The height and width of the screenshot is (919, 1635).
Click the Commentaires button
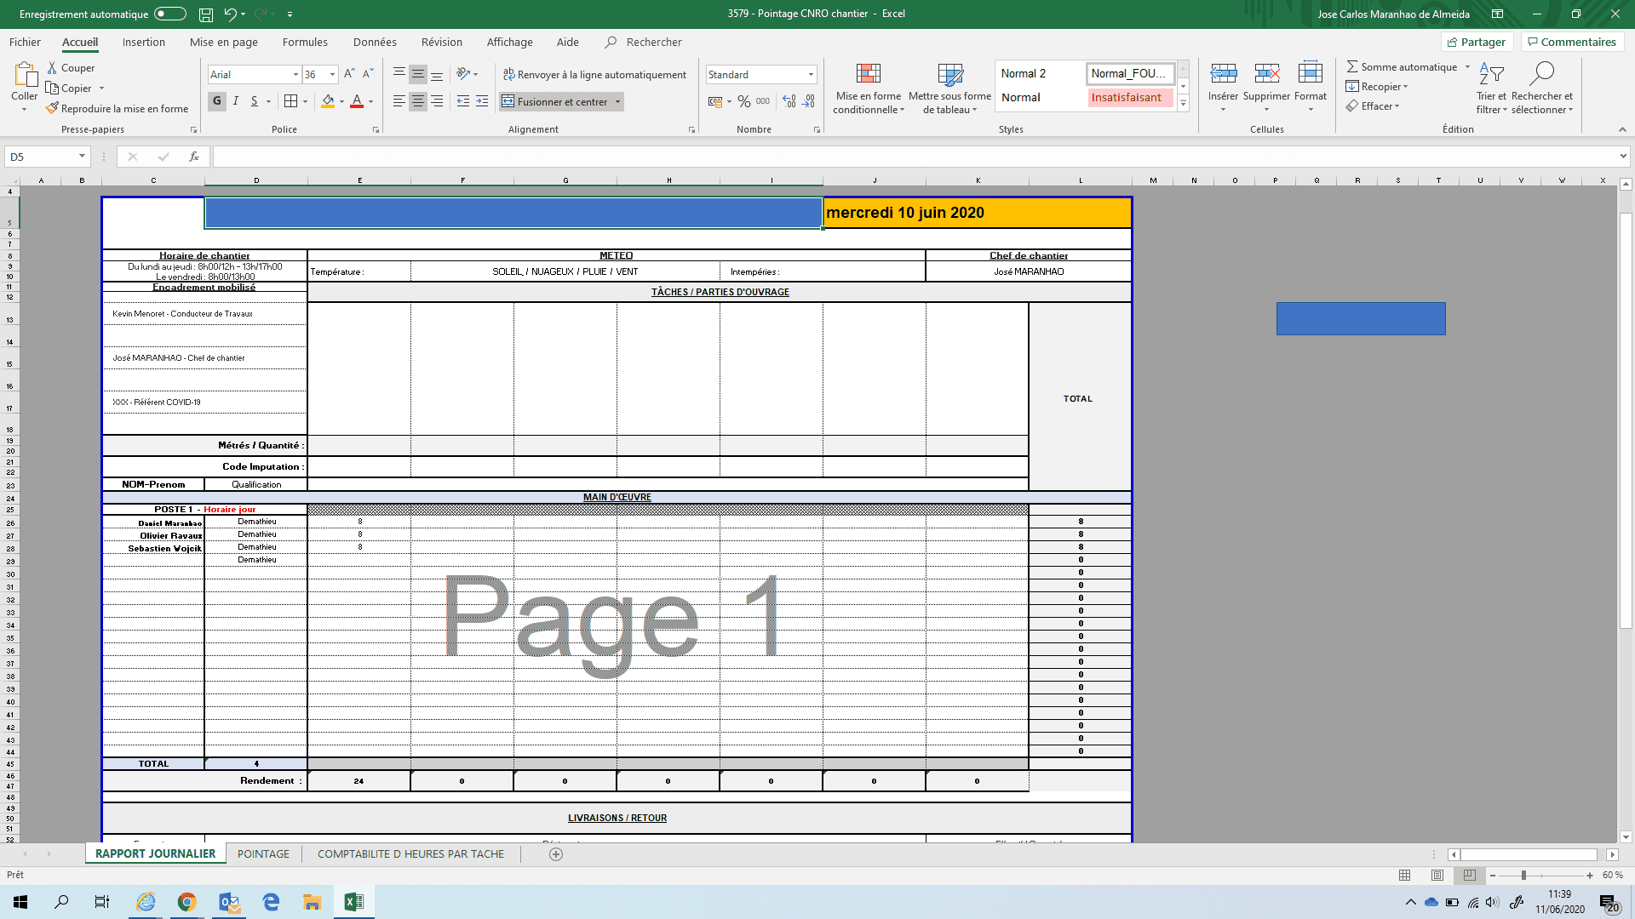(1571, 42)
